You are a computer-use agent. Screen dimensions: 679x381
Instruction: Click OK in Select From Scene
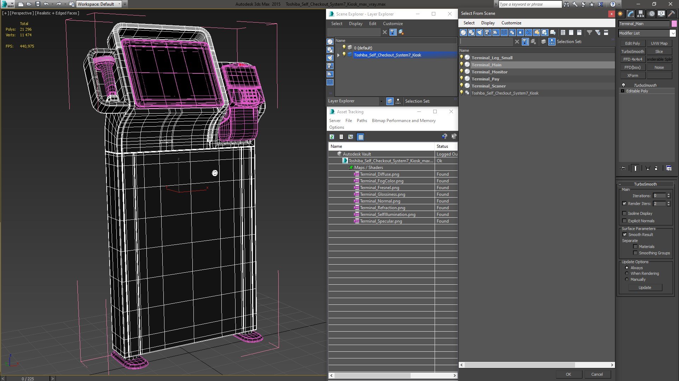point(568,374)
